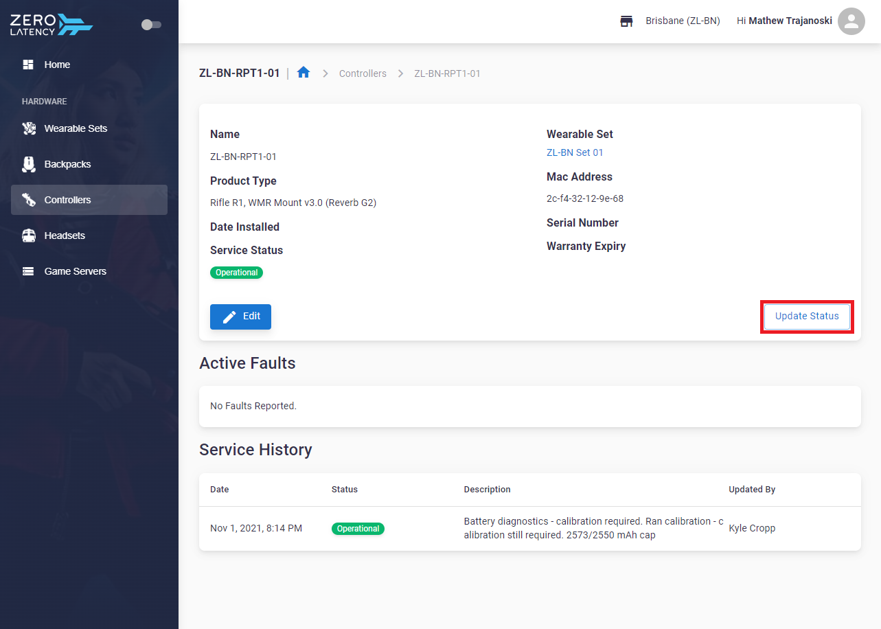Click the Operational service status badge
This screenshot has width=881, height=629.
coord(236,273)
